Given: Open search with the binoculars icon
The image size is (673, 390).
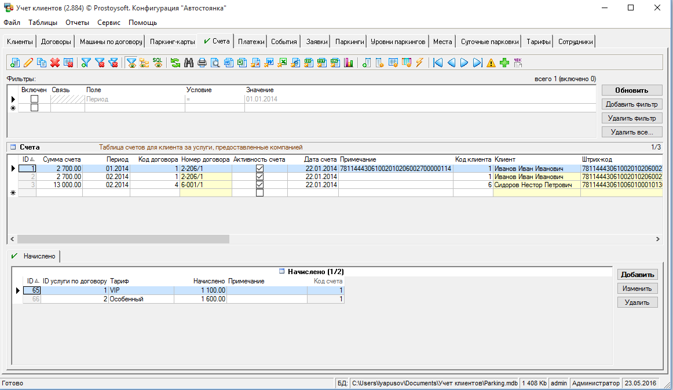Looking at the screenshot, I should click(x=189, y=63).
